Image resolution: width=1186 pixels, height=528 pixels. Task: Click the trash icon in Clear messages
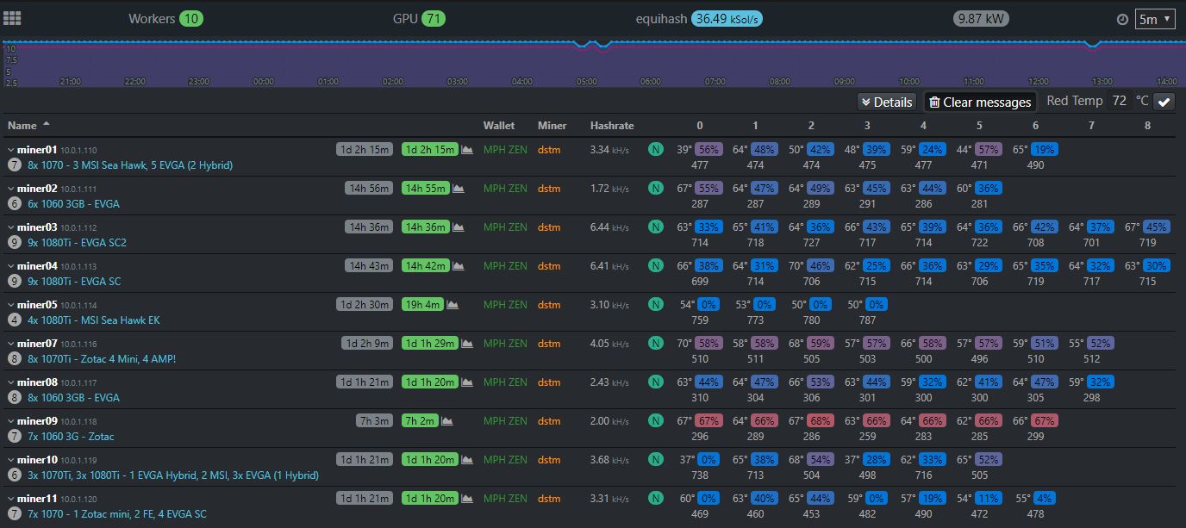tap(934, 102)
